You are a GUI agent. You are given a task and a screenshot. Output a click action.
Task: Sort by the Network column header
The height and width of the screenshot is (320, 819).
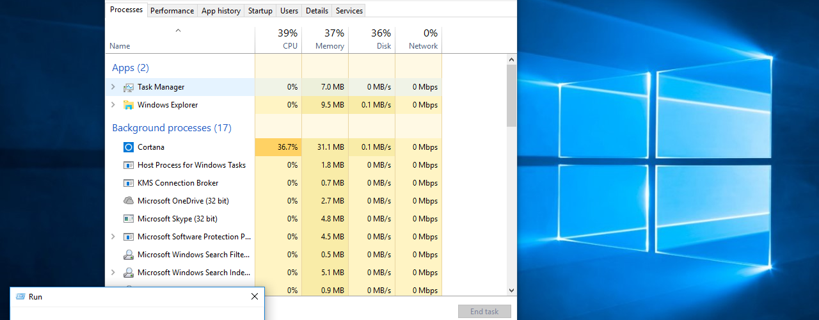[x=418, y=40]
